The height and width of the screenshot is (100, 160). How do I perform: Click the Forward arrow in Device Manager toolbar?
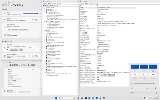coord(45,6)
